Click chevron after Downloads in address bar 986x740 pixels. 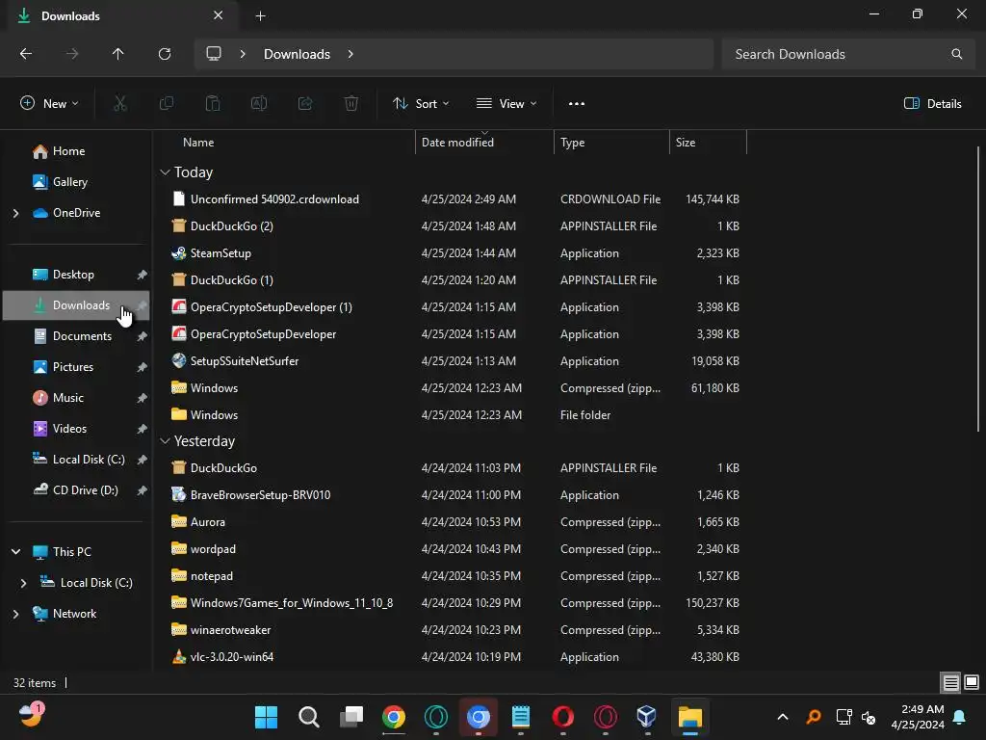[350, 54]
